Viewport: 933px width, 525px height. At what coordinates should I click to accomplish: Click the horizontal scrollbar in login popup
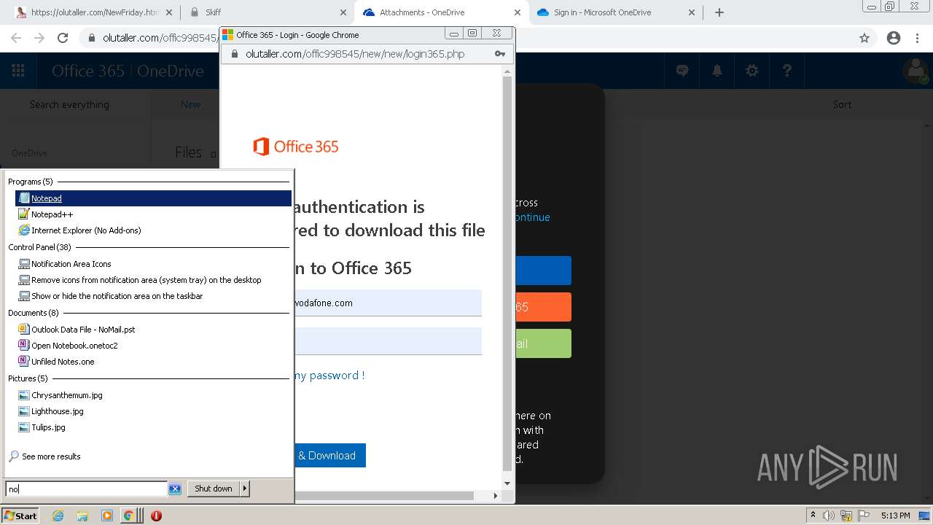click(385, 496)
